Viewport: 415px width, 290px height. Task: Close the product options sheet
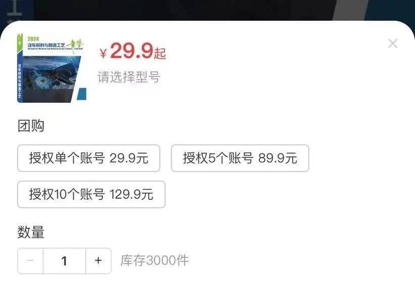(392, 44)
